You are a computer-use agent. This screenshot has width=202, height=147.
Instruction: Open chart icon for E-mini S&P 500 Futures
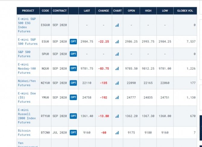pos(117,42)
